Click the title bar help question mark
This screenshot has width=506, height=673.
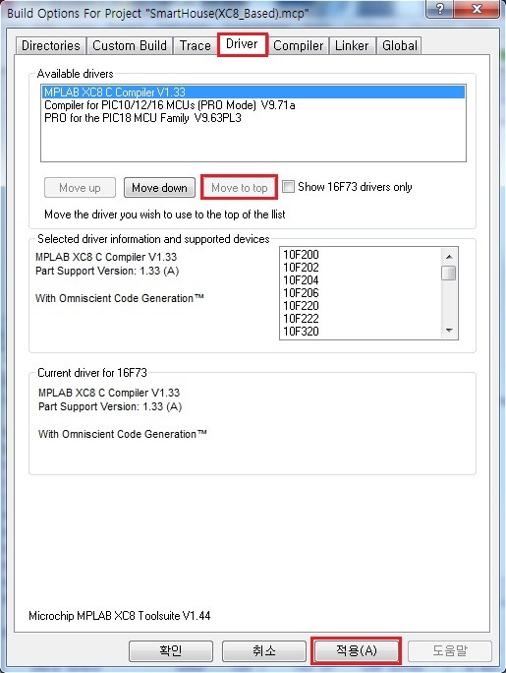pos(439,9)
